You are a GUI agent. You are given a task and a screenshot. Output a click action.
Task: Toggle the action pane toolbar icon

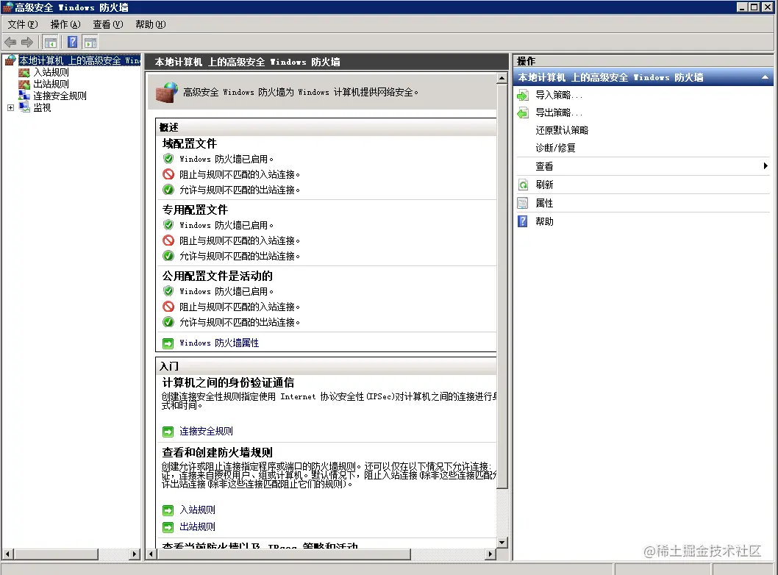(90, 42)
